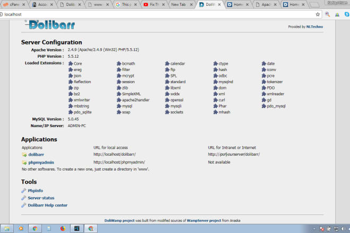Click the puzzle icon beside calendar
This screenshot has width=350, height=233.
click(x=167, y=64)
